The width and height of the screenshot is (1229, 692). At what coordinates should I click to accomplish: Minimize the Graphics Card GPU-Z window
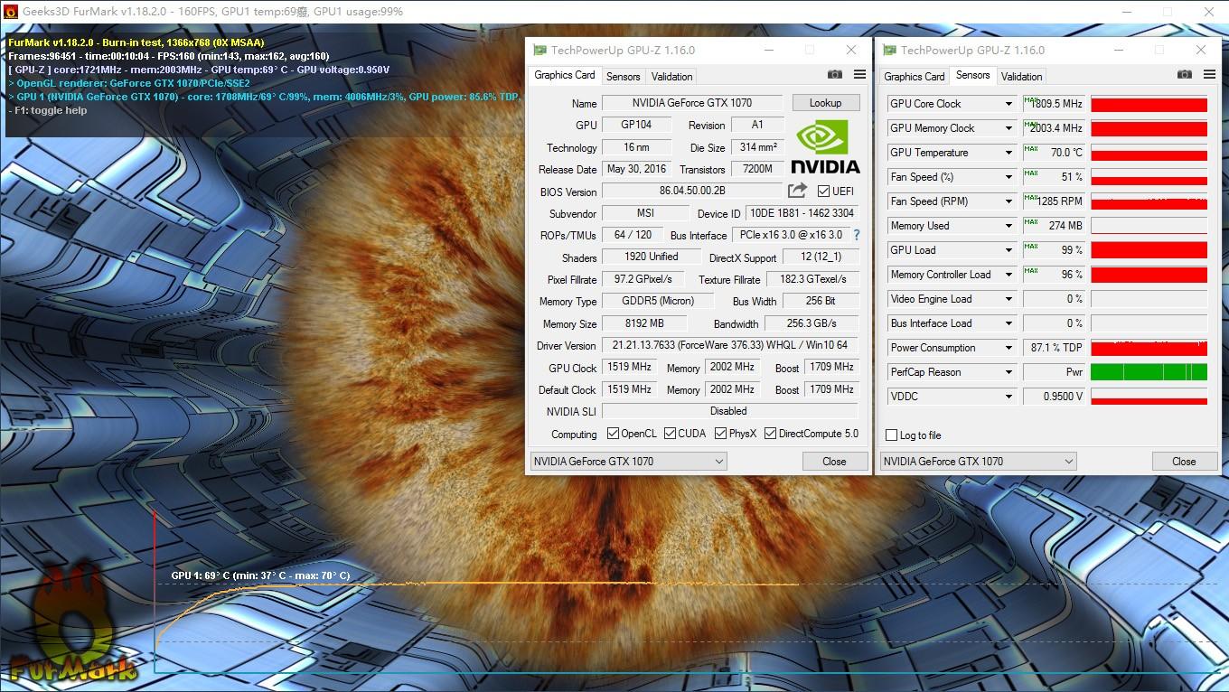coord(769,51)
